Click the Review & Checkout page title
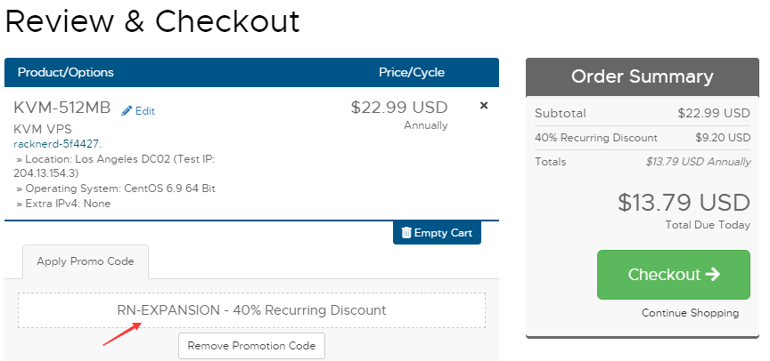The width and height of the screenshot is (770, 361). pyautogui.click(x=152, y=21)
